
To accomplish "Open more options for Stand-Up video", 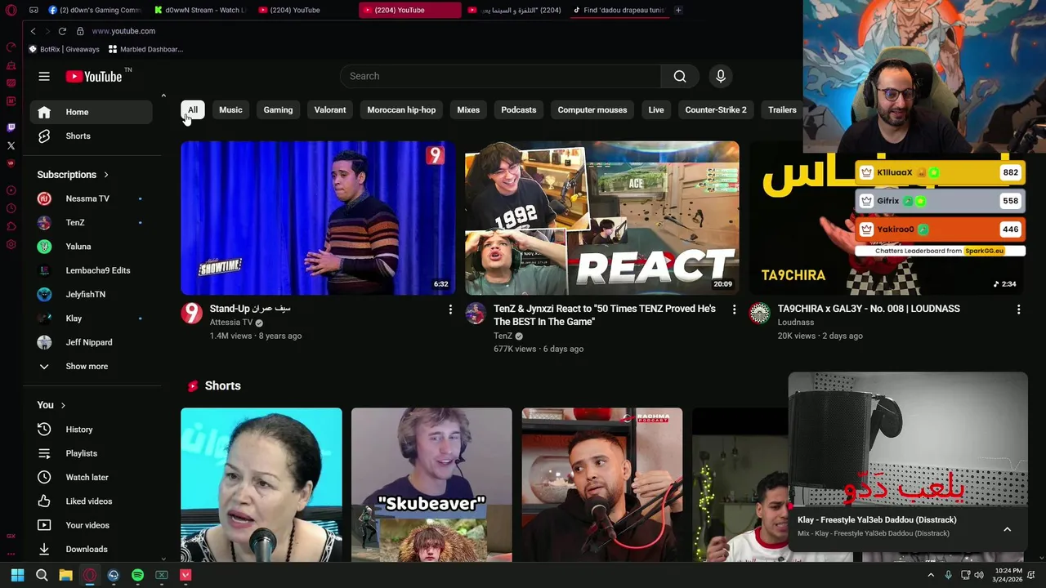I will point(450,310).
